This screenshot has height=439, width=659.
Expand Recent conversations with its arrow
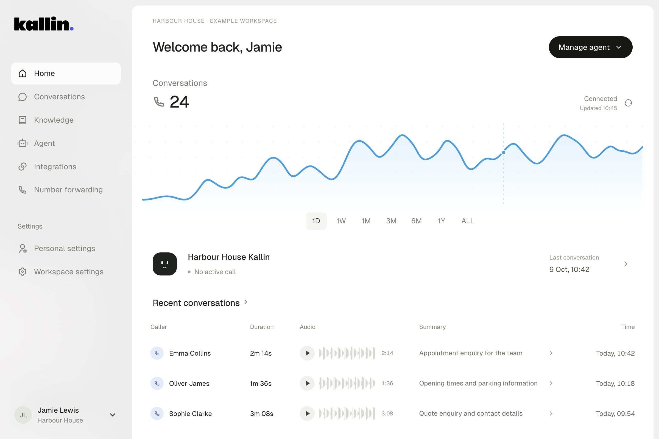[x=246, y=302]
